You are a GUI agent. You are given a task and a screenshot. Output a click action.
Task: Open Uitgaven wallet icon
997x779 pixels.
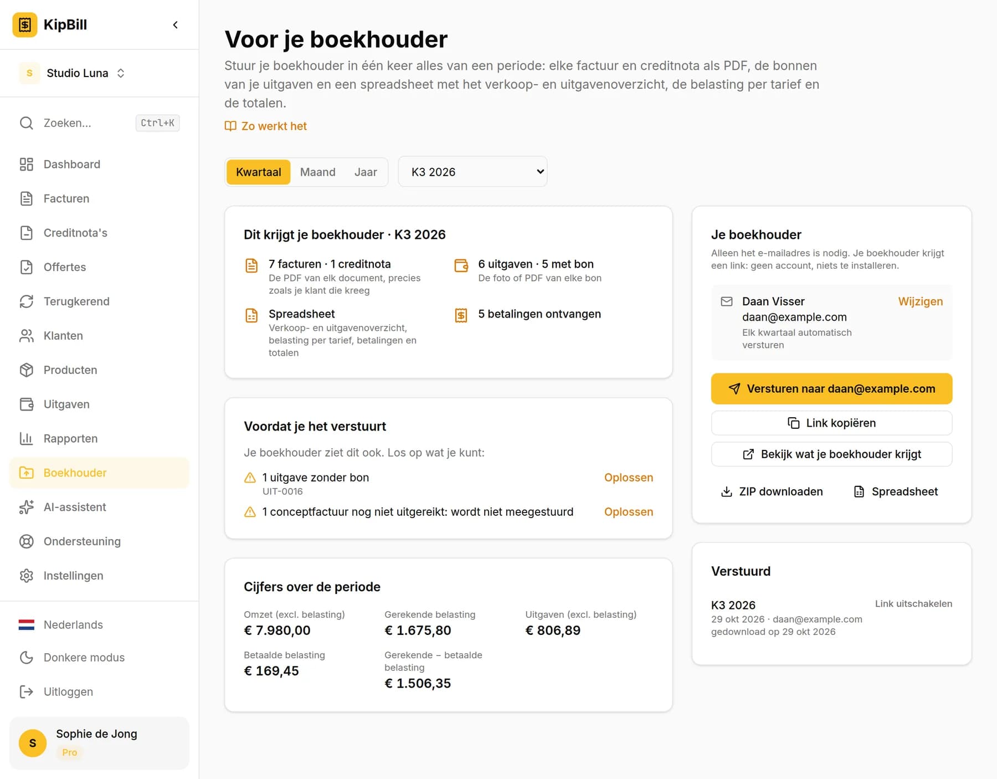(x=26, y=404)
